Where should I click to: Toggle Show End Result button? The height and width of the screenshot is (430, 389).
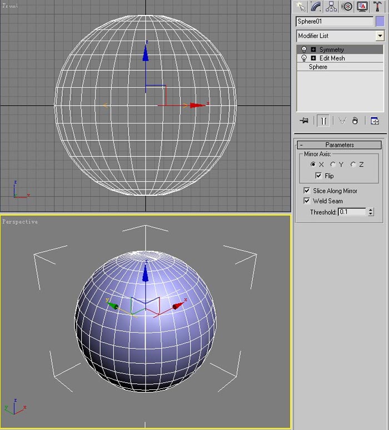pos(323,121)
